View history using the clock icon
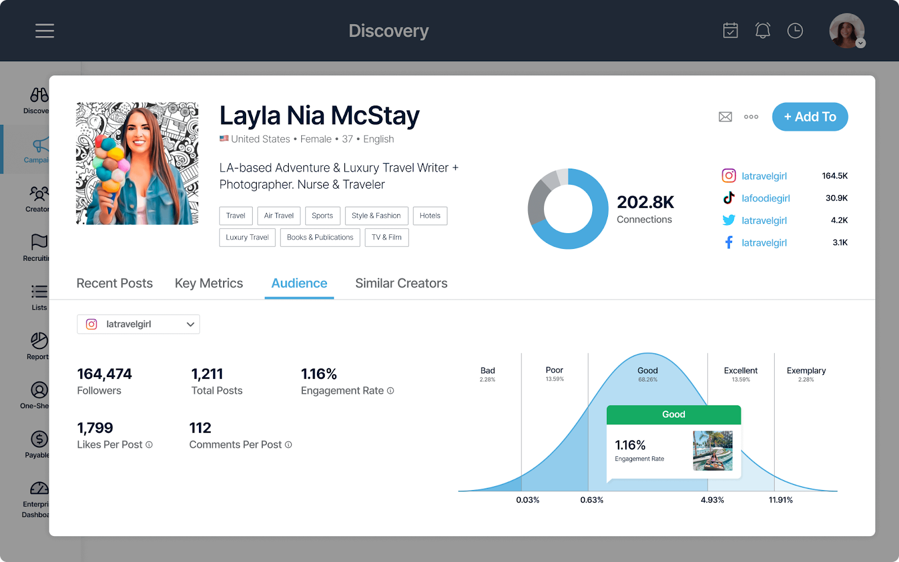Image resolution: width=899 pixels, height=562 pixels. 795,31
